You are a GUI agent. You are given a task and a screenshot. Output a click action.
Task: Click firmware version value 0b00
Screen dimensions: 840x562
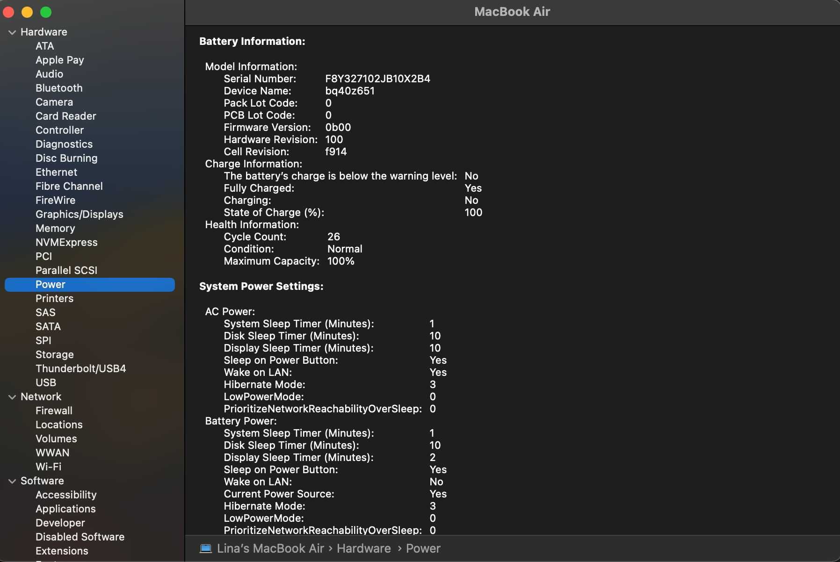tap(338, 127)
